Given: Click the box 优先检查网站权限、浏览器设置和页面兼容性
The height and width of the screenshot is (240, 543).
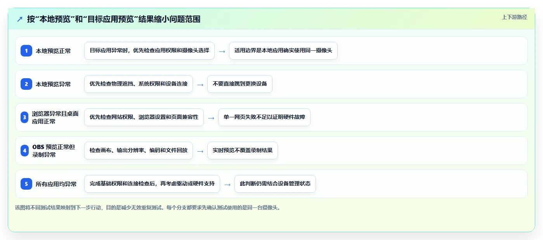Looking at the screenshot, I should pyautogui.click(x=144, y=117).
